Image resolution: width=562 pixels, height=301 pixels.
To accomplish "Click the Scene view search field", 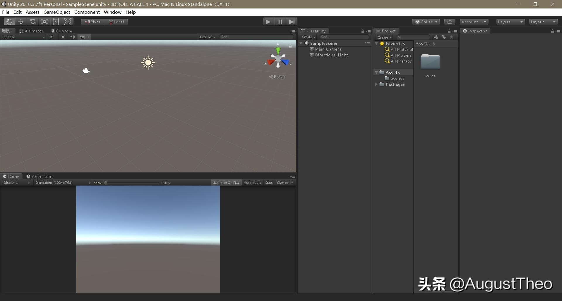I will 256,37.
